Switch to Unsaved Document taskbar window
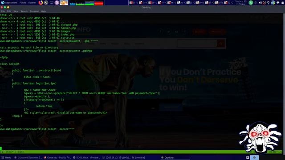 (28, 158)
